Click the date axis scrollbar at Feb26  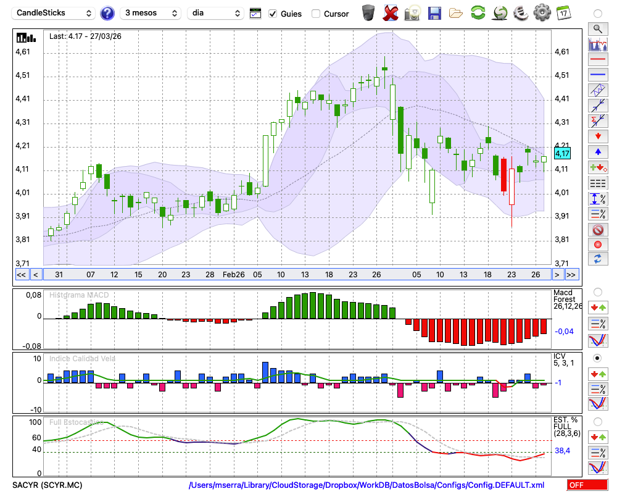coord(234,275)
